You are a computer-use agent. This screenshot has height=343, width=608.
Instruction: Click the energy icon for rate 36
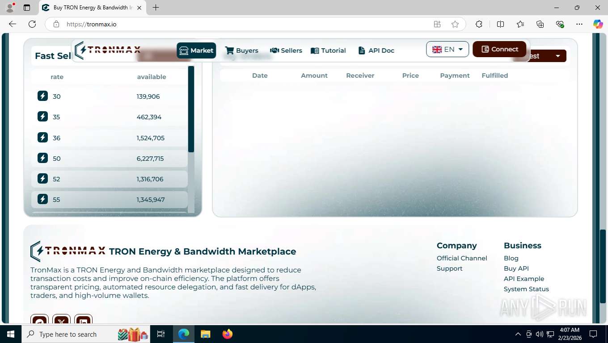[43, 138]
